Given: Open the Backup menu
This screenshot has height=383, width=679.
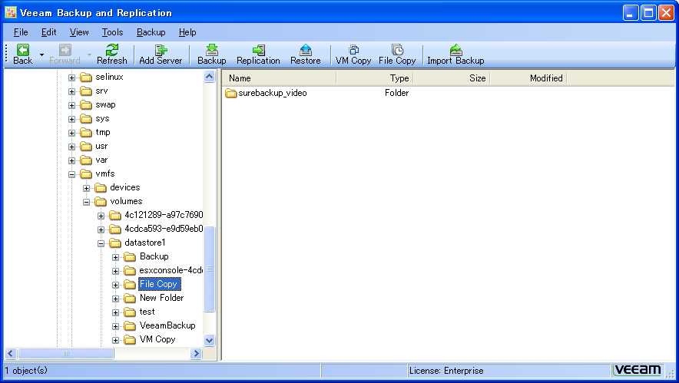Looking at the screenshot, I should tap(151, 32).
